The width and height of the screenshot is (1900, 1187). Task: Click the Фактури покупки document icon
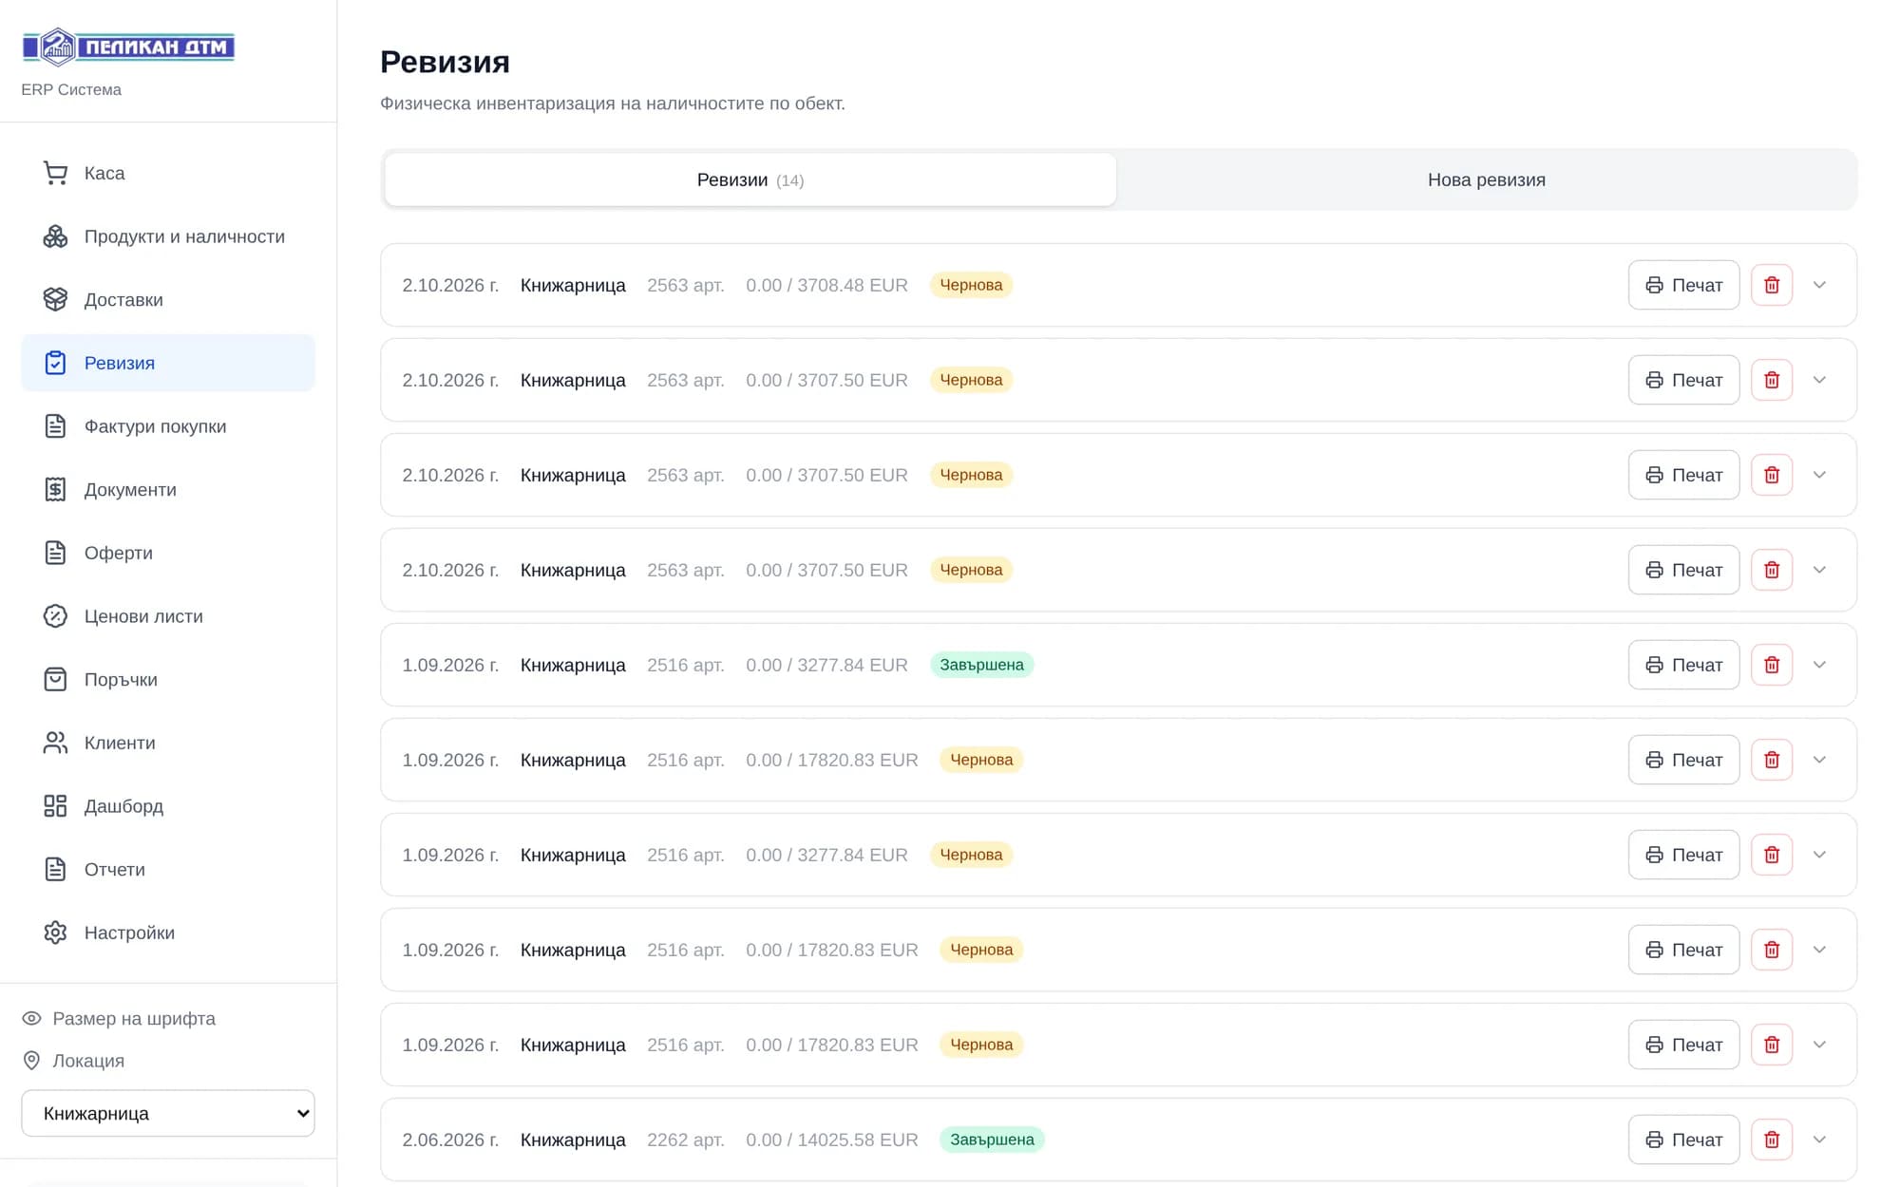tap(55, 426)
